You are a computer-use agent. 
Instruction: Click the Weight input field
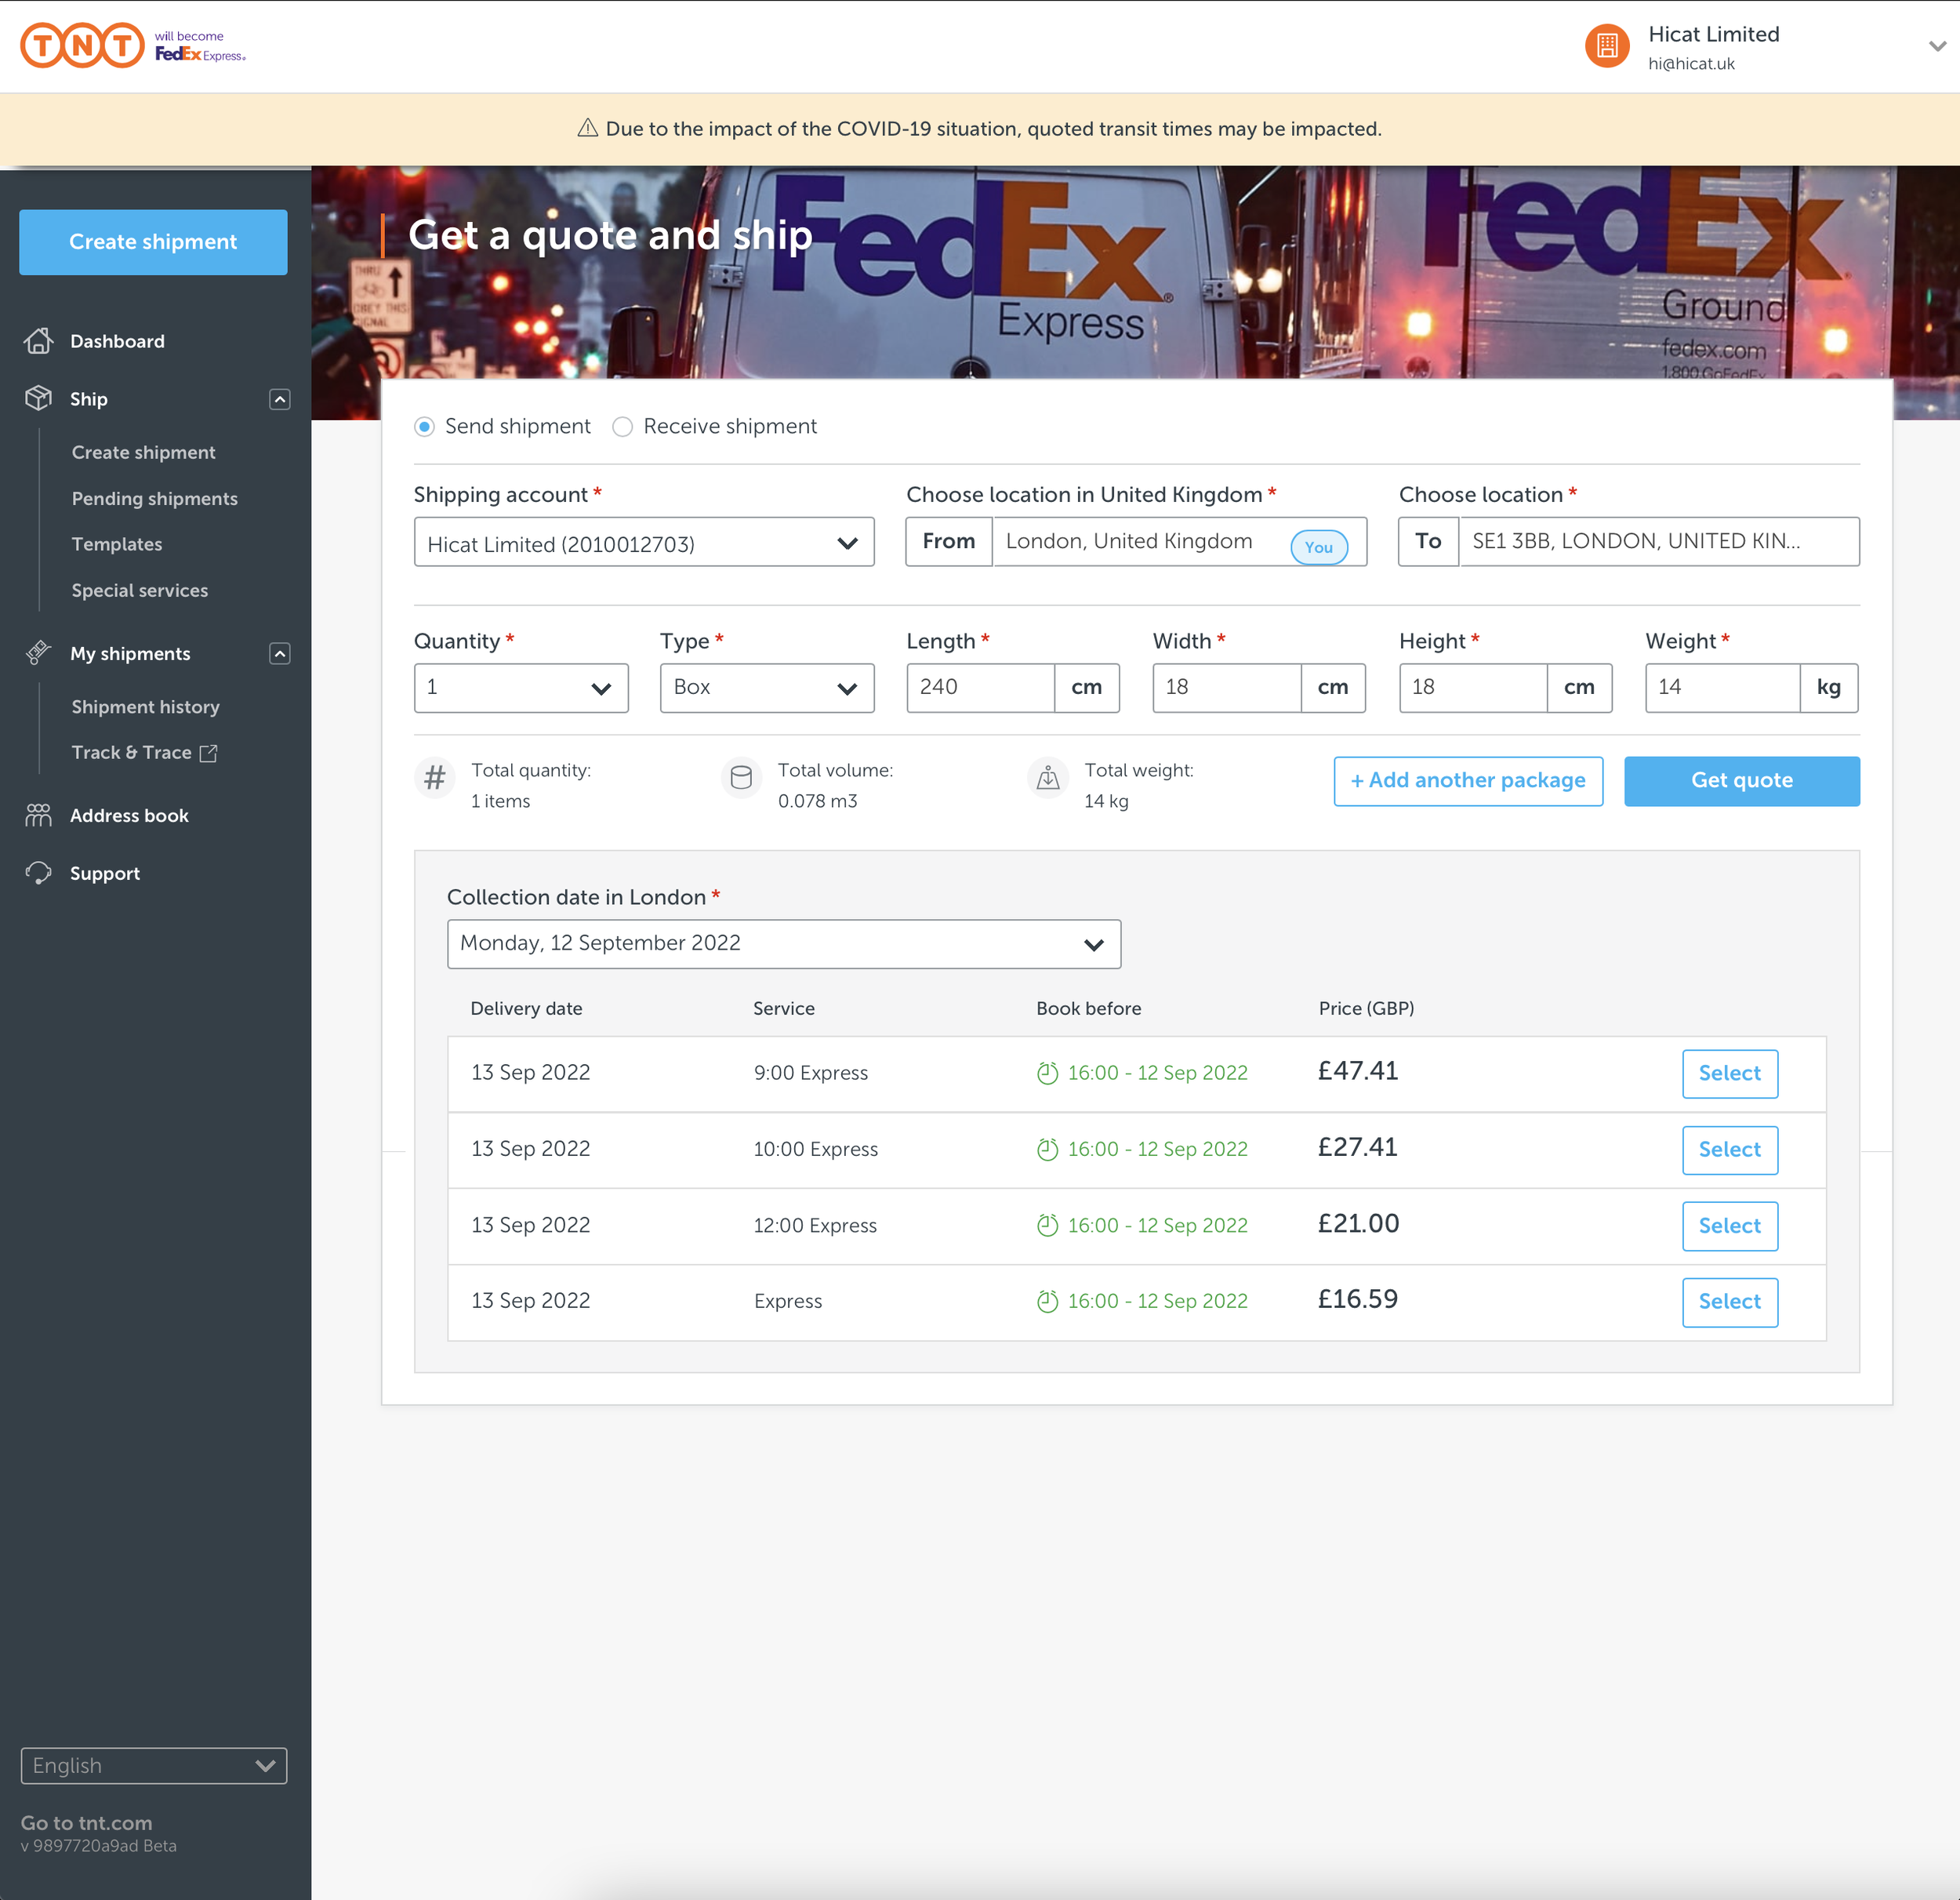tap(1721, 688)
